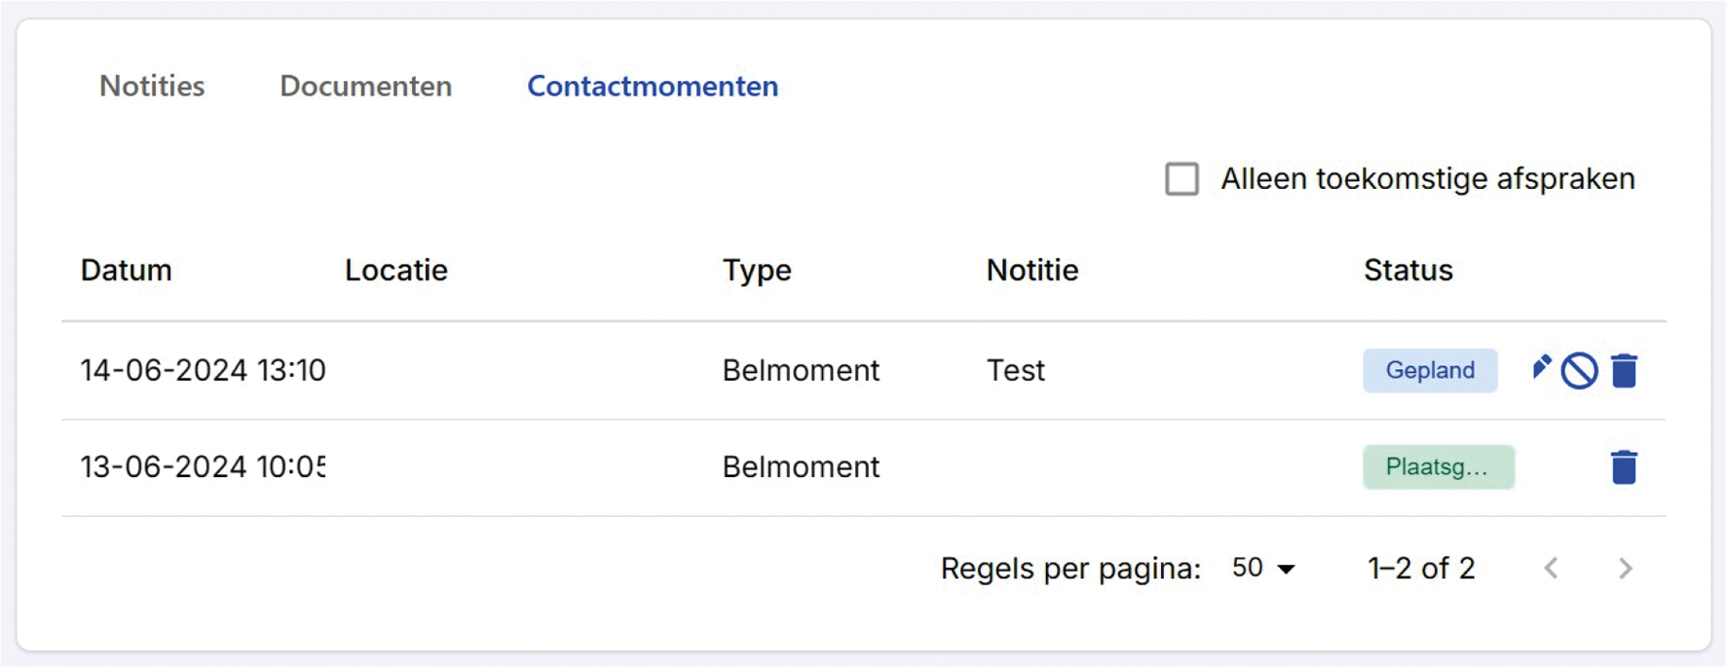
Task: Open the Documenten tab
Action: click(x=365, y=87)
